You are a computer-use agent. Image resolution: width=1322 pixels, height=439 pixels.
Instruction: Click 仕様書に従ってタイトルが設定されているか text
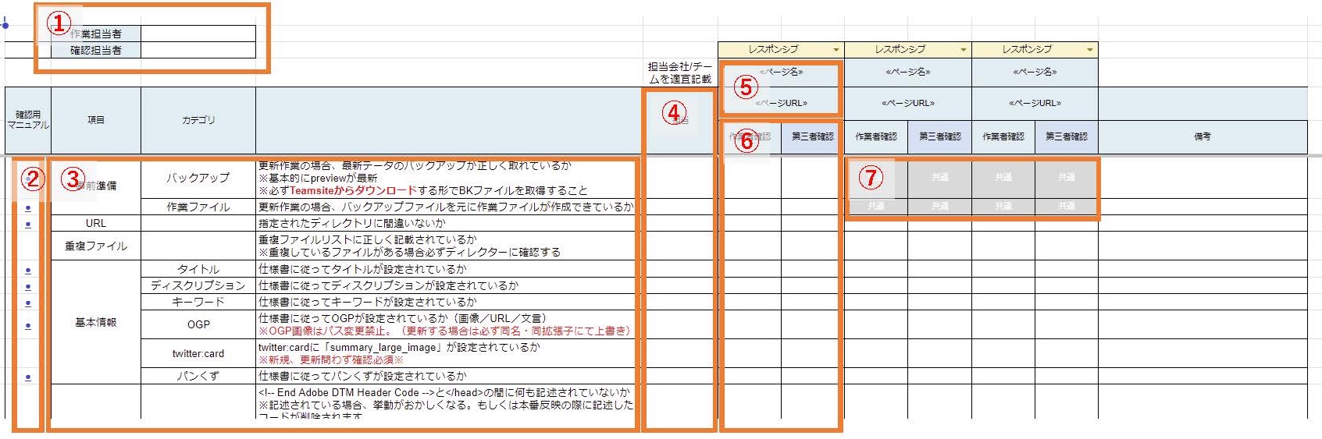pyautogui.click(x=362, y=269)
